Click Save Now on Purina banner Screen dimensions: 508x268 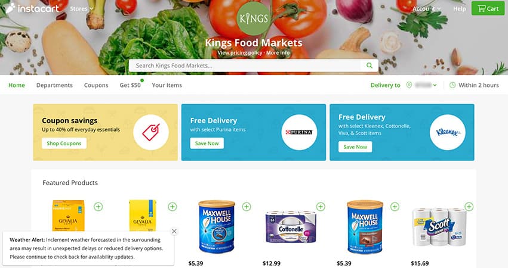click(207, 143)
